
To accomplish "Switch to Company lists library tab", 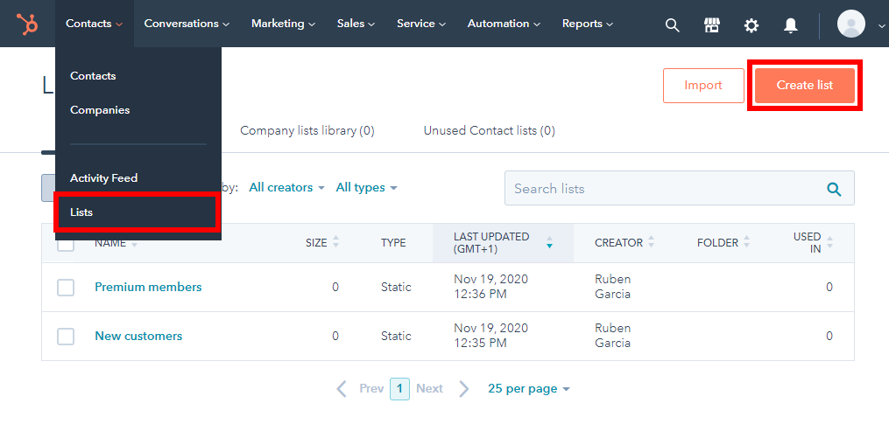I will click(307, 131).
